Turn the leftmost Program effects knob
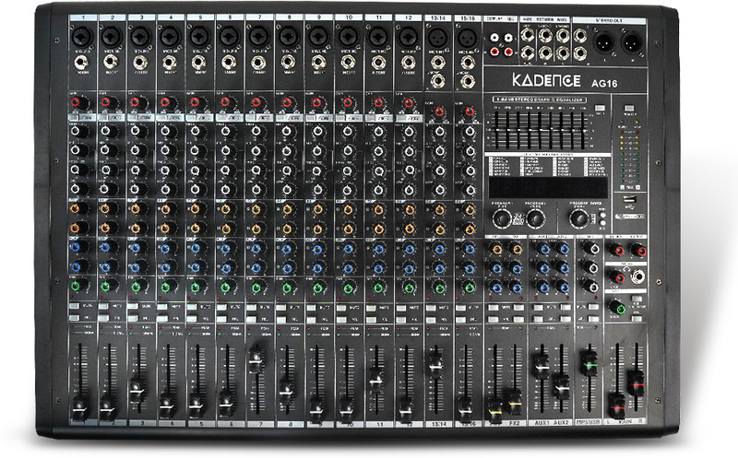The image size is (738, 458). point(502,218)
